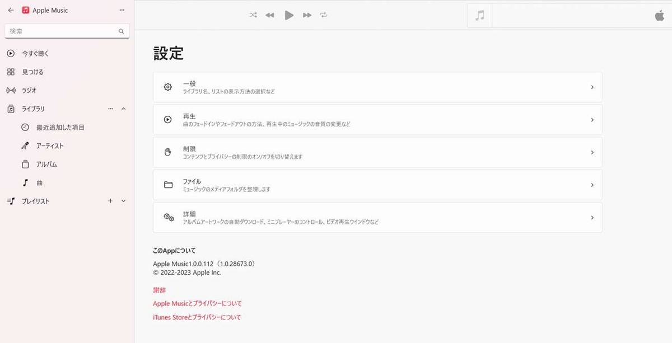
Task: Select プレイリスト in sidebar
Action: [67, 201]
